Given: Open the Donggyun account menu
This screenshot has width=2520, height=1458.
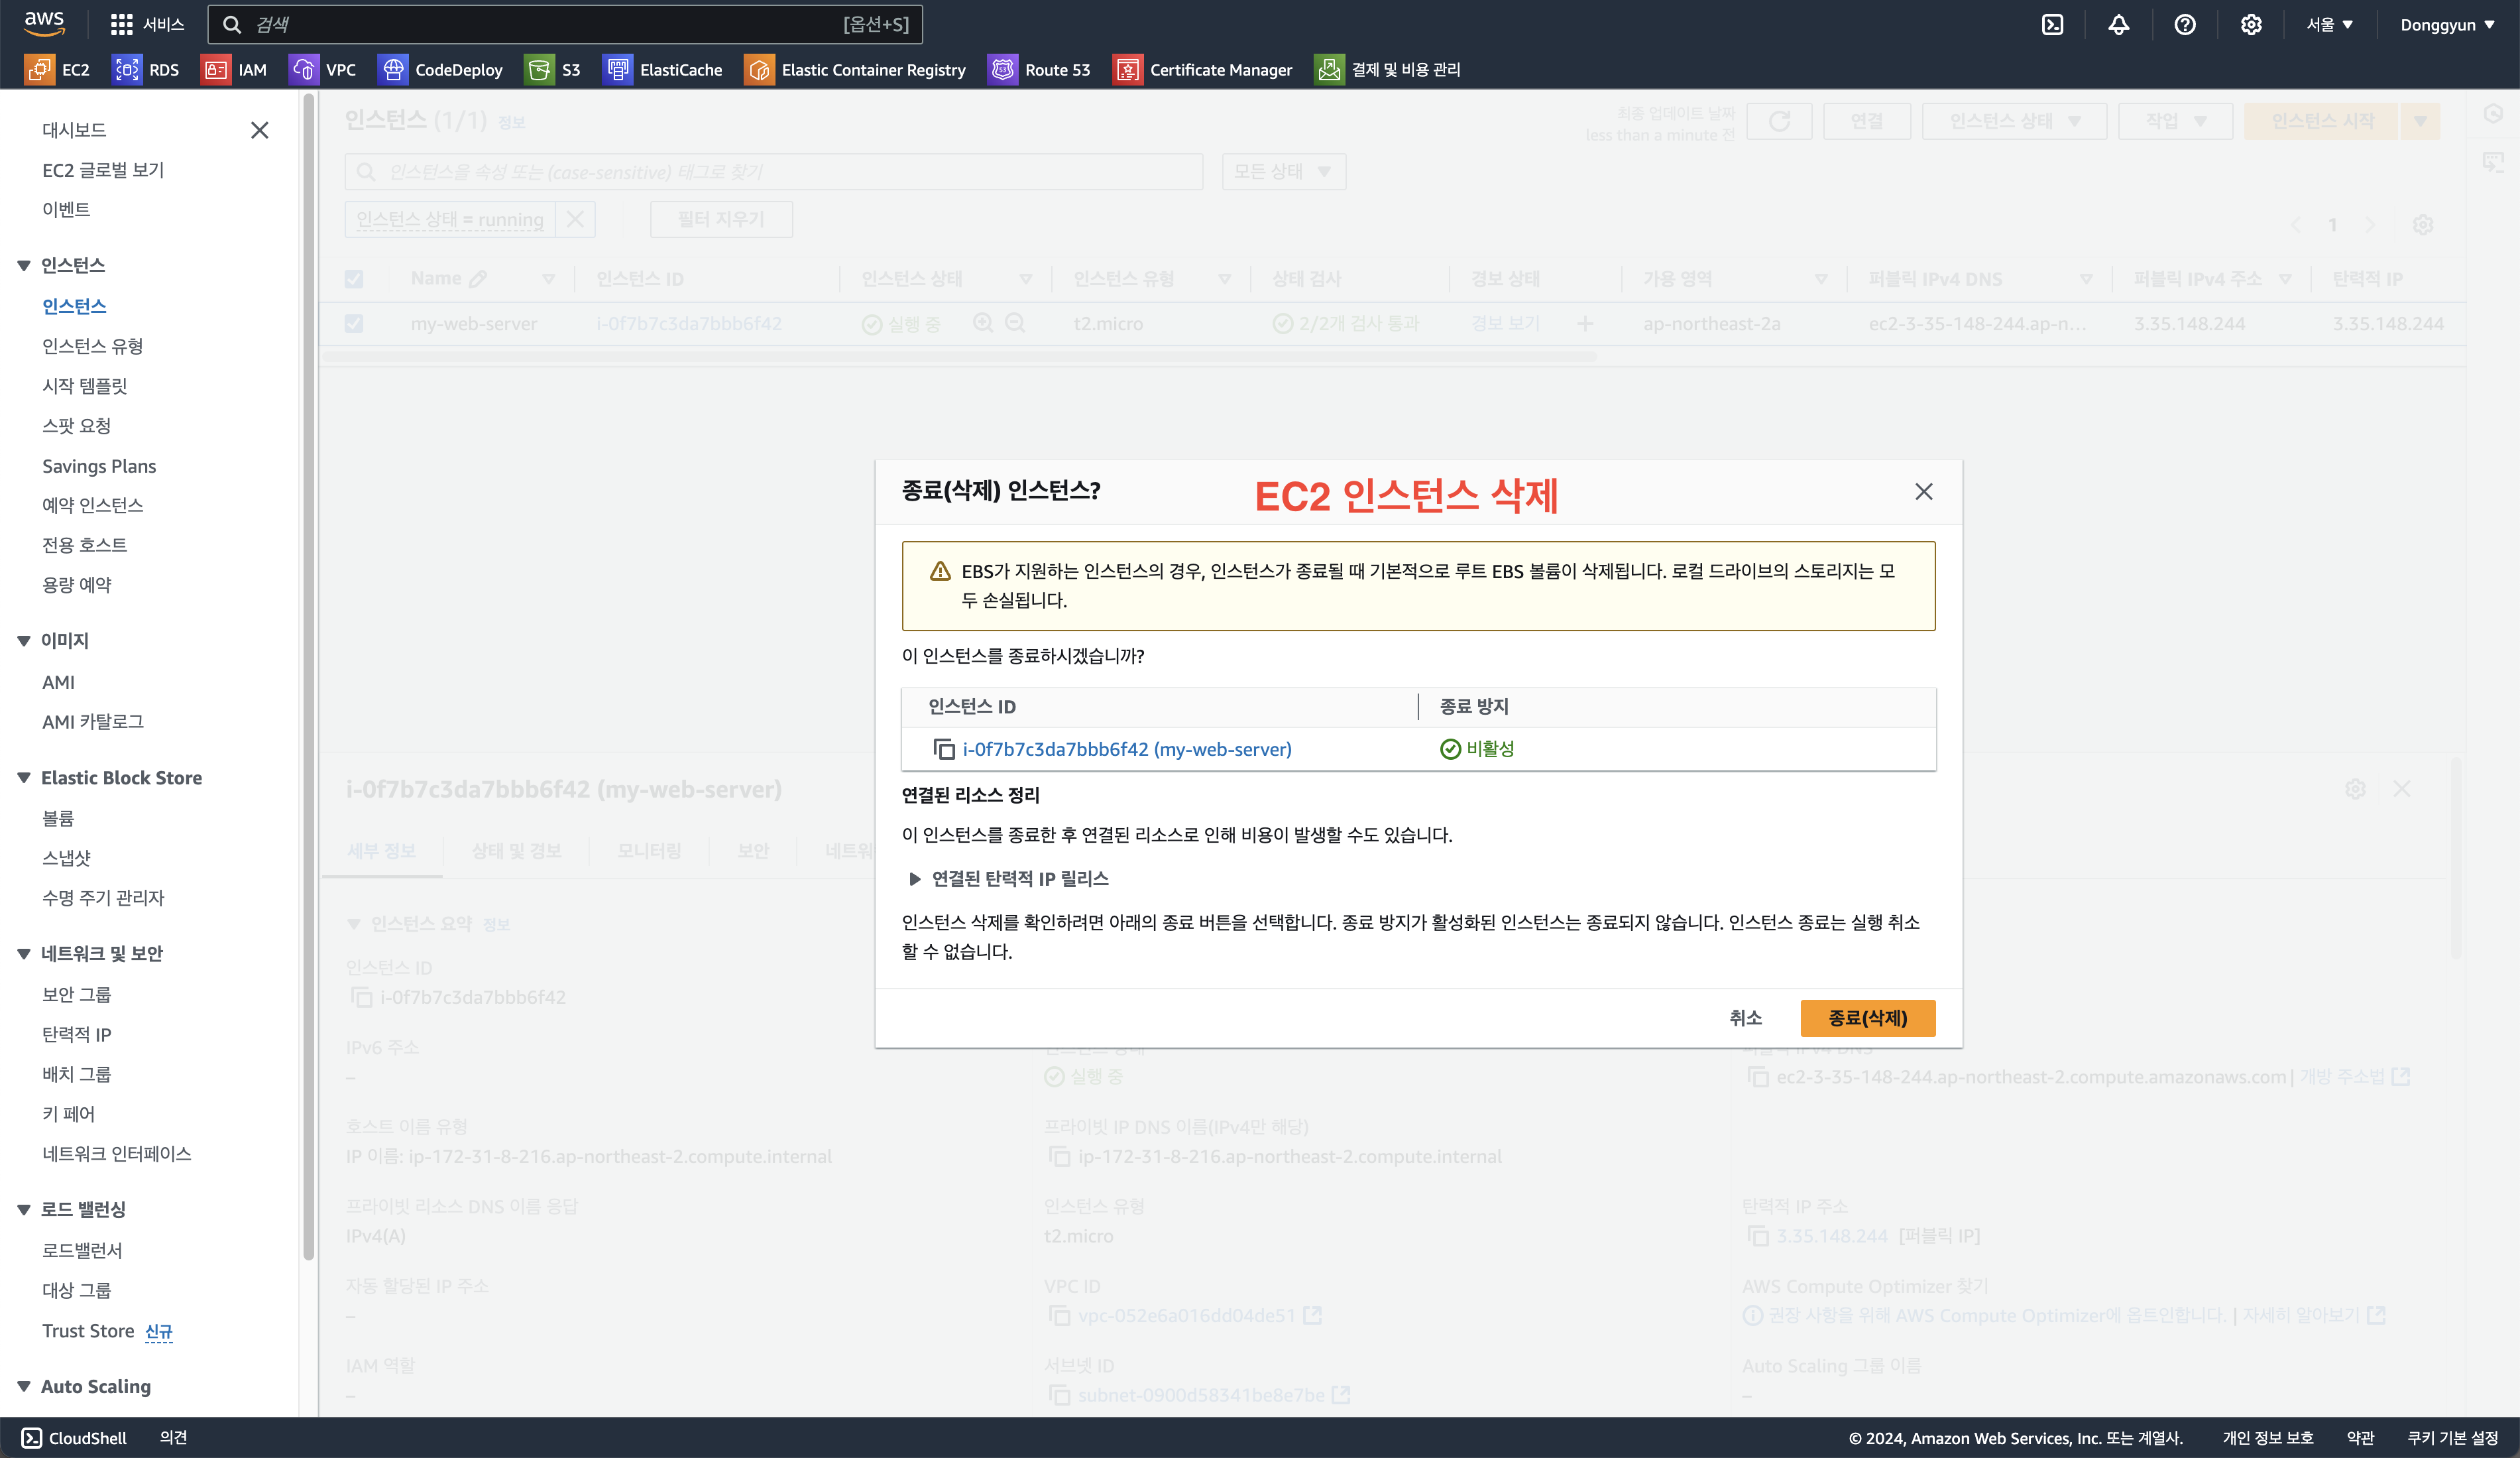Looking at the screenshot, I should coord(2446,25).
